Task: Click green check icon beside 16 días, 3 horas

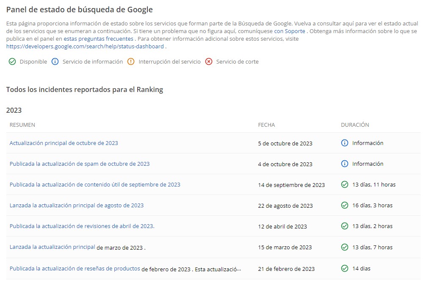Action: click(x=345, y=206)
